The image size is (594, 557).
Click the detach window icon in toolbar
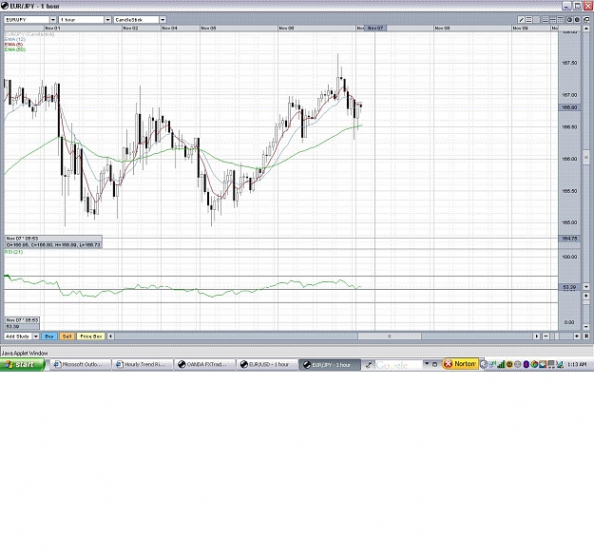(586, 20)
